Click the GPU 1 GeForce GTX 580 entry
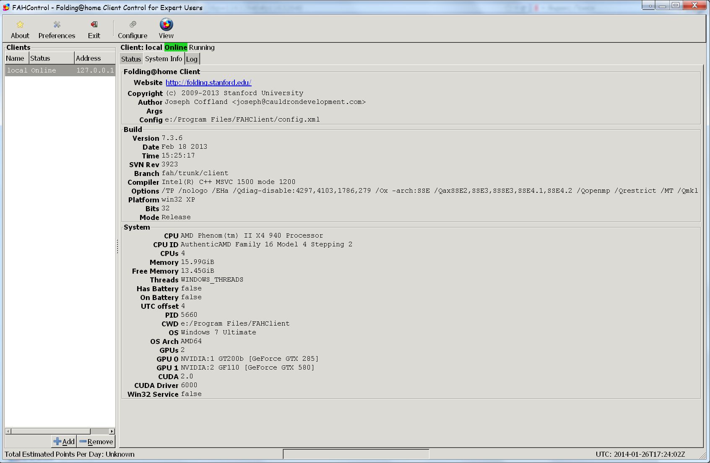The width and height of the screenshot is (710, 463). [x=247, y=367]
